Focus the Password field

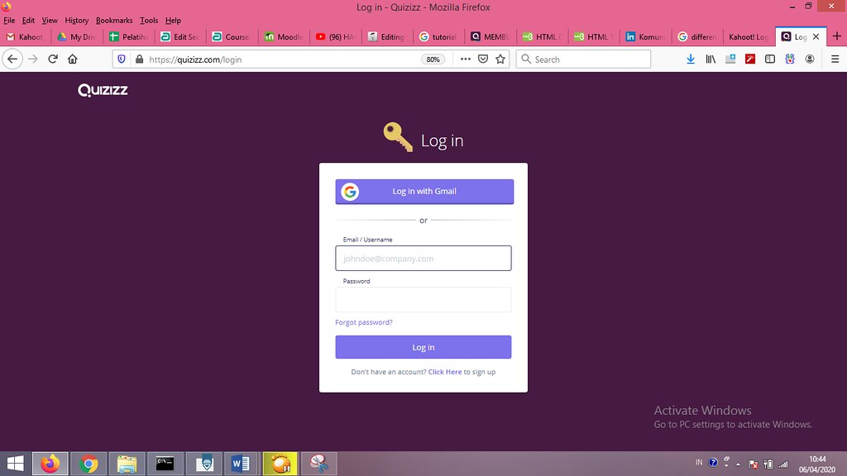[x=423, y=299]
